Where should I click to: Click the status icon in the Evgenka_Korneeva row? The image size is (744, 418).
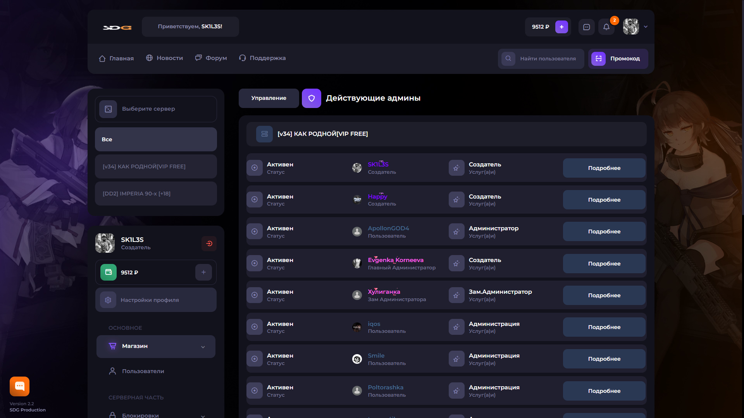(x=255, y=263)
